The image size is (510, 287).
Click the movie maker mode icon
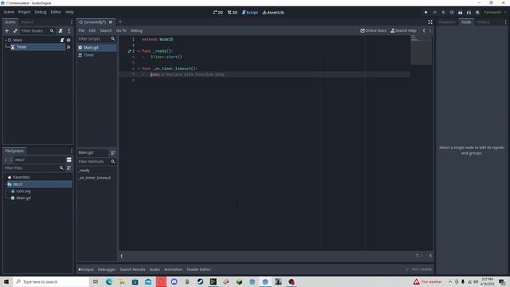point(477,13)
